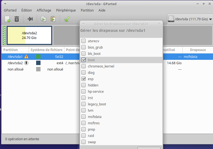Click the gray non alloué color swatch
The image size is (213, 149).
[x=38, y=69]
